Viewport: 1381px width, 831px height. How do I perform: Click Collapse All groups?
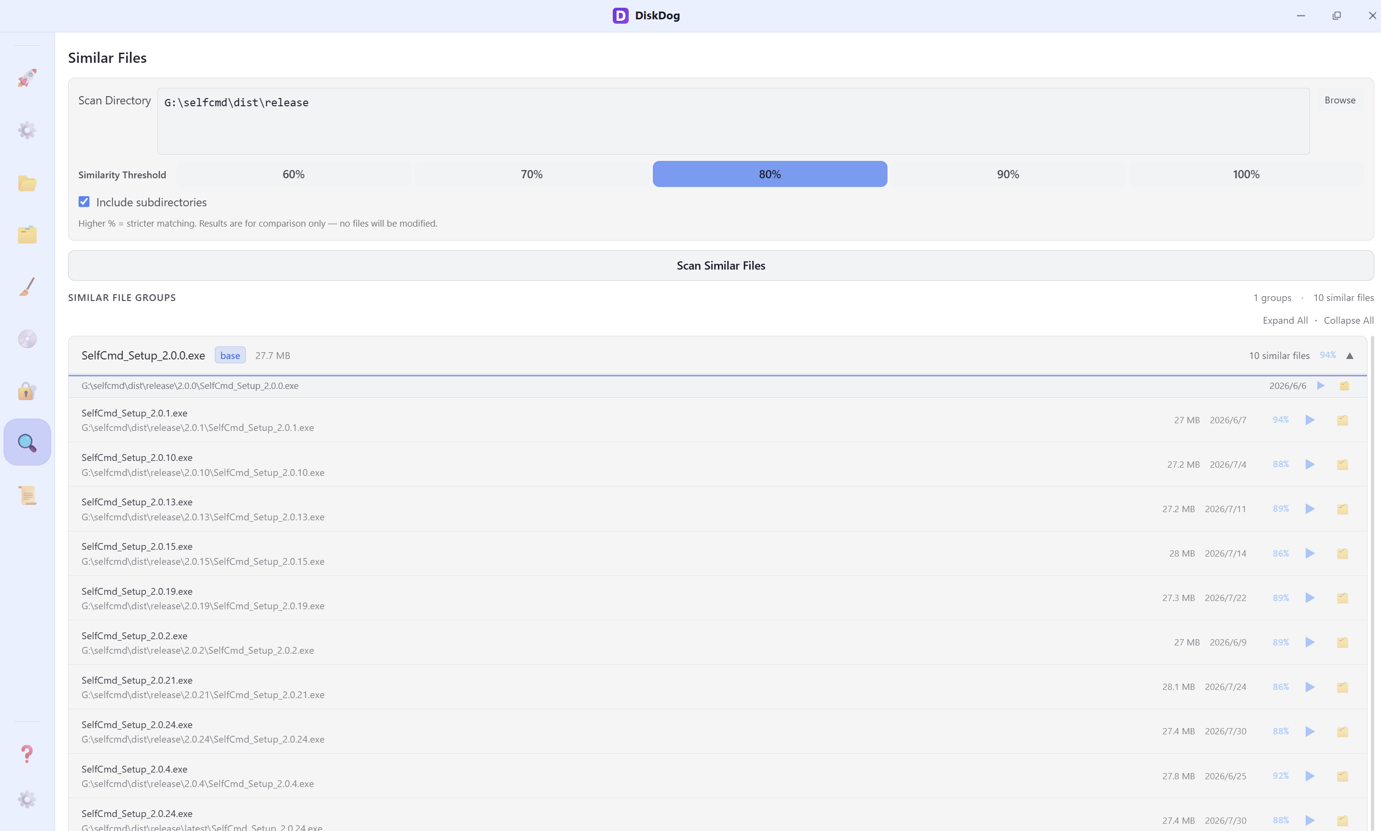pos(1349,320)
